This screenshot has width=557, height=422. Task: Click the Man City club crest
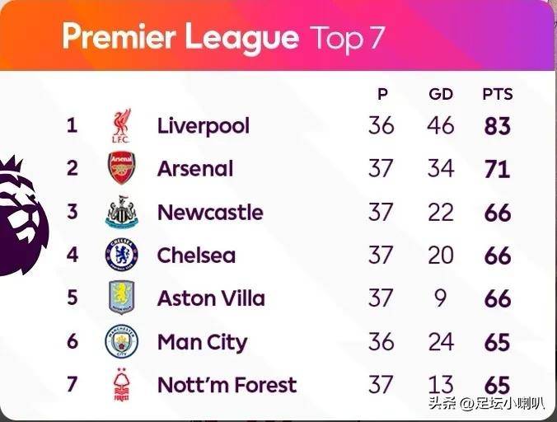(x=121, y=341)
